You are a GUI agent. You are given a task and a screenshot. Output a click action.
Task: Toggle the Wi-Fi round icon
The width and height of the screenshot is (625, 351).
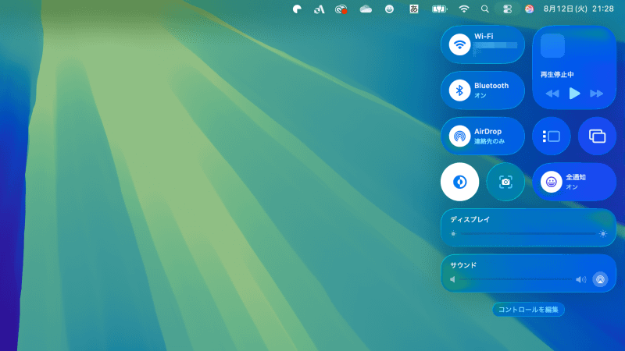point(459,44)
